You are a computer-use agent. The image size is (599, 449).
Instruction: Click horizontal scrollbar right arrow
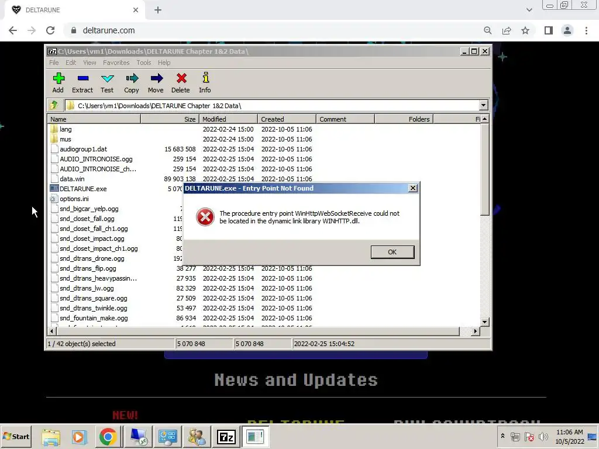[x=475, y=331]
